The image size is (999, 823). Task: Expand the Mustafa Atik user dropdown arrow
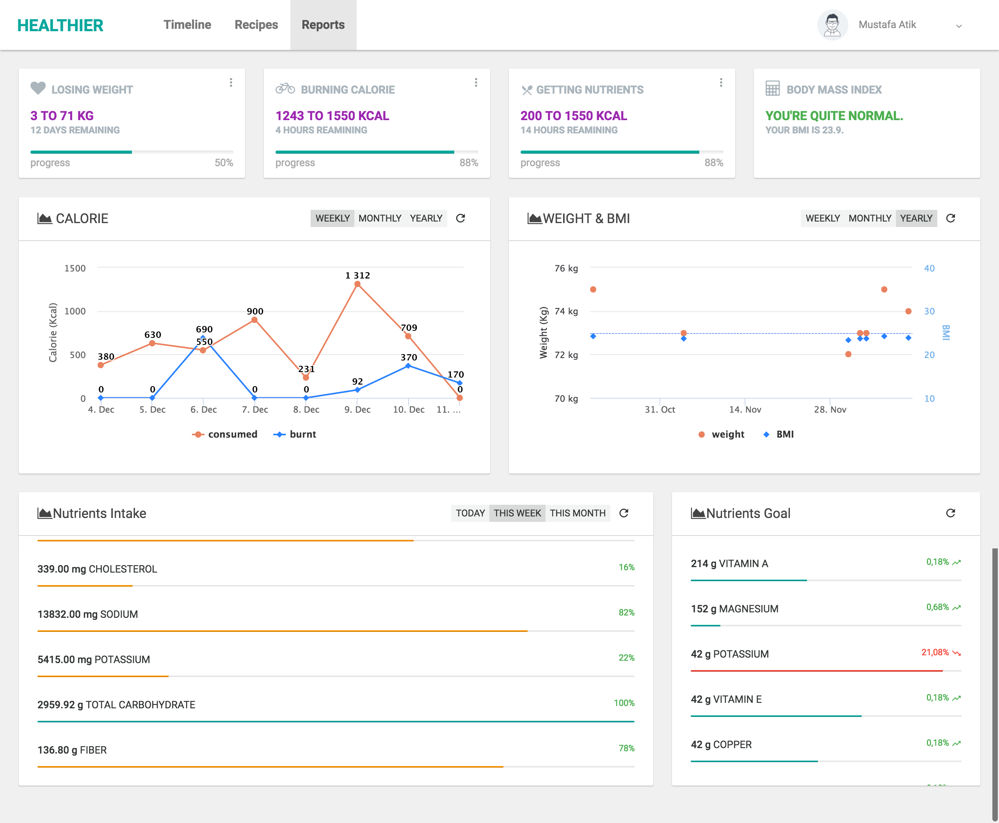(x=959, y=26)
